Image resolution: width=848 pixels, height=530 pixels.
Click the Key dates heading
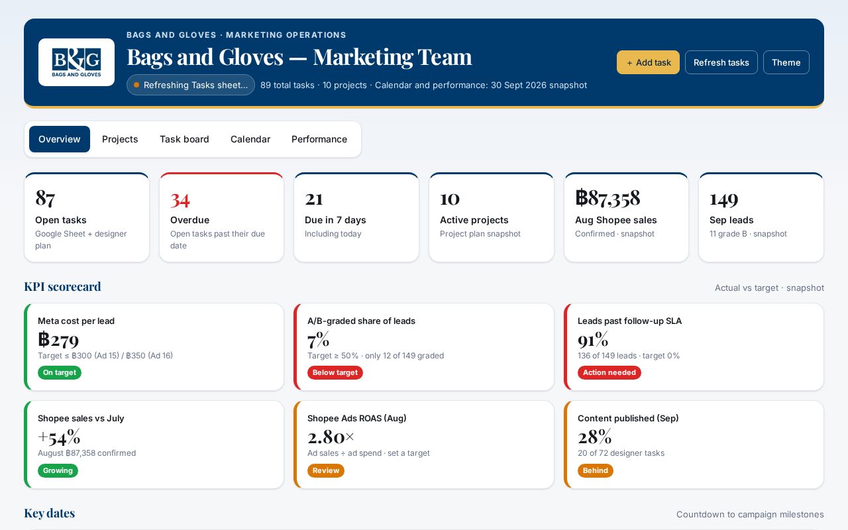tap(49, 513)
